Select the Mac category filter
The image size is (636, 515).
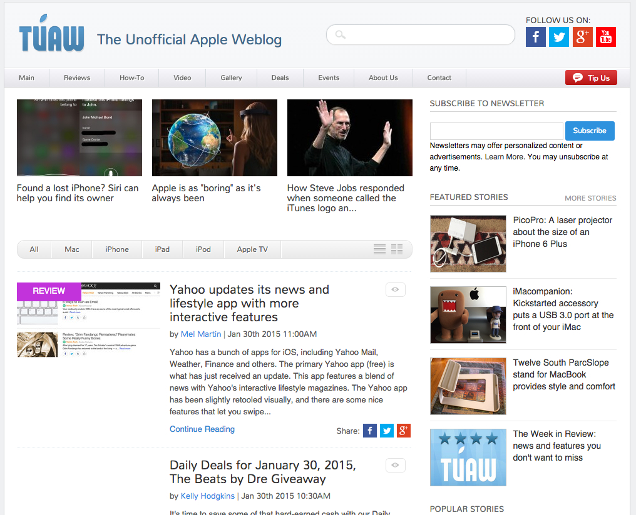pyautogui.click(x=72, y=249)
